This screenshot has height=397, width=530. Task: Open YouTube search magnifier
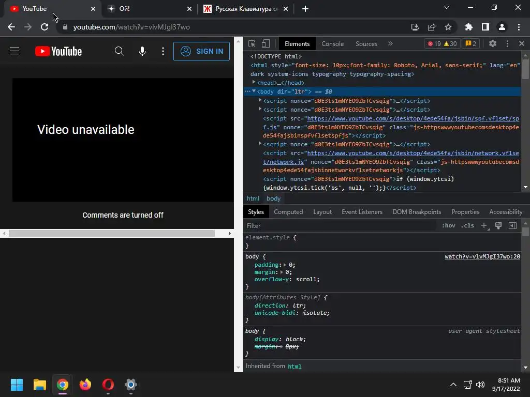click(120, 51)
